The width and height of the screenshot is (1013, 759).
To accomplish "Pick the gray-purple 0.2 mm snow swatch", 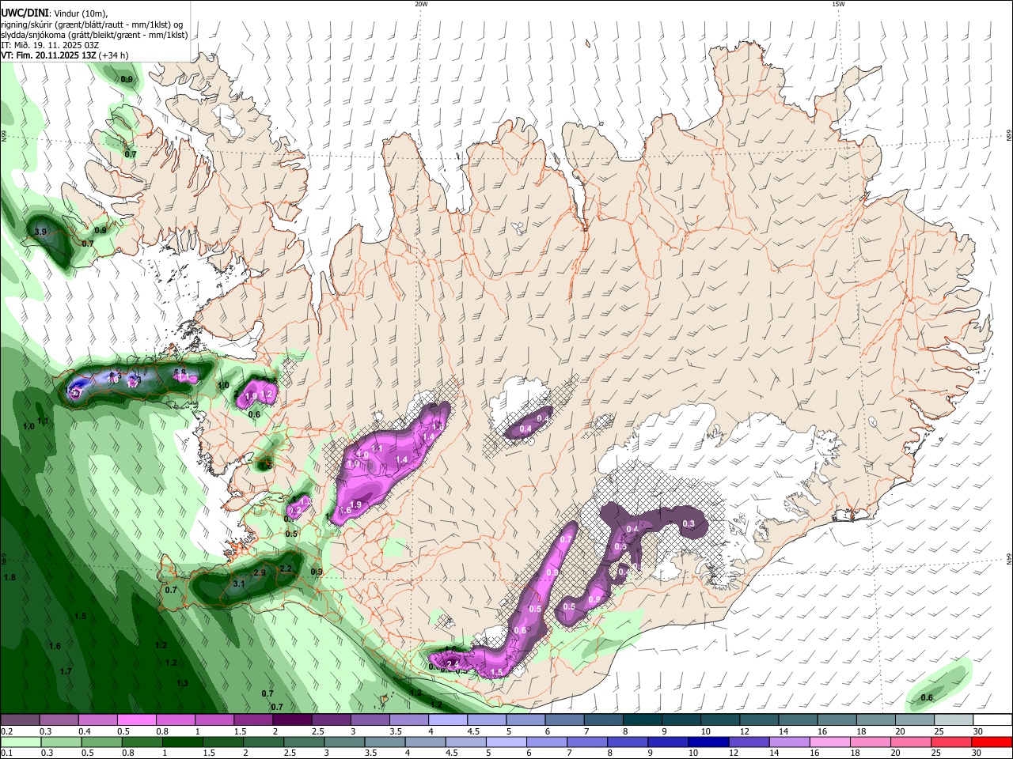I will pyautogui.click(x=20, y=719).
